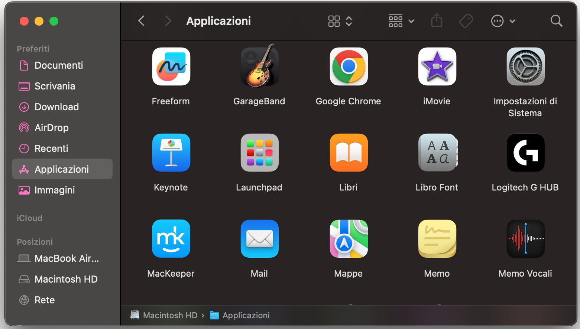Open the Tag icon in the toolbar
The height and width of the screenshot is (329, 580).
466,21
